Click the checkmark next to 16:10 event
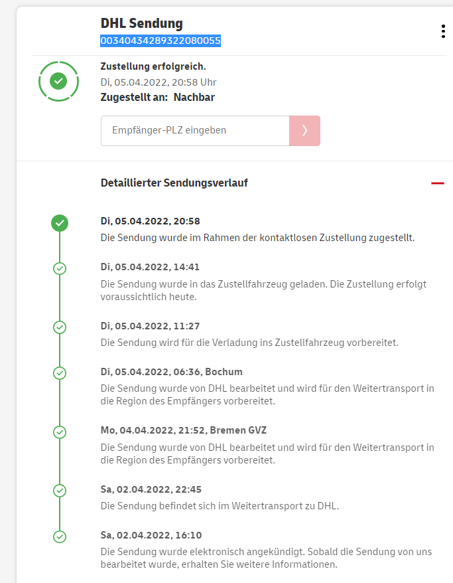This screenshot has width=453, height=583. click(x=60, y=536)
